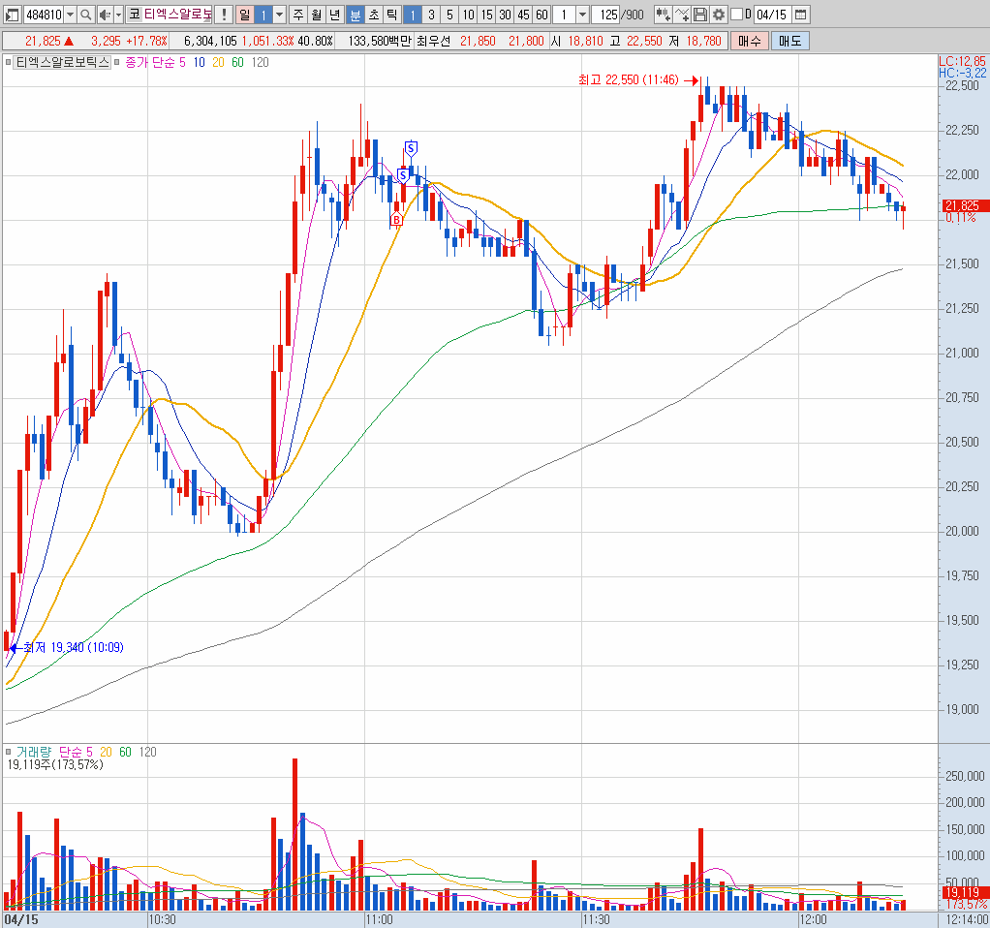Viewport: 990px width, 928px height.
Task: Expand the interval dropdown before 125/900
Action: pyautogui.click(x=582, y=15)
